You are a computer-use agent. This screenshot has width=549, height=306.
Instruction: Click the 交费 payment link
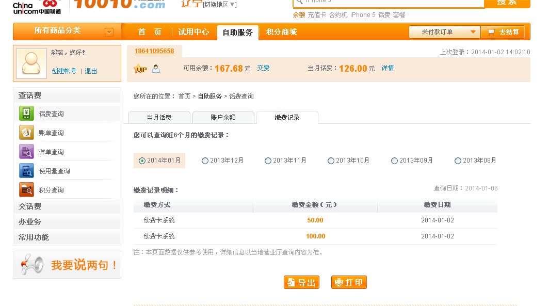pos(263,68)
